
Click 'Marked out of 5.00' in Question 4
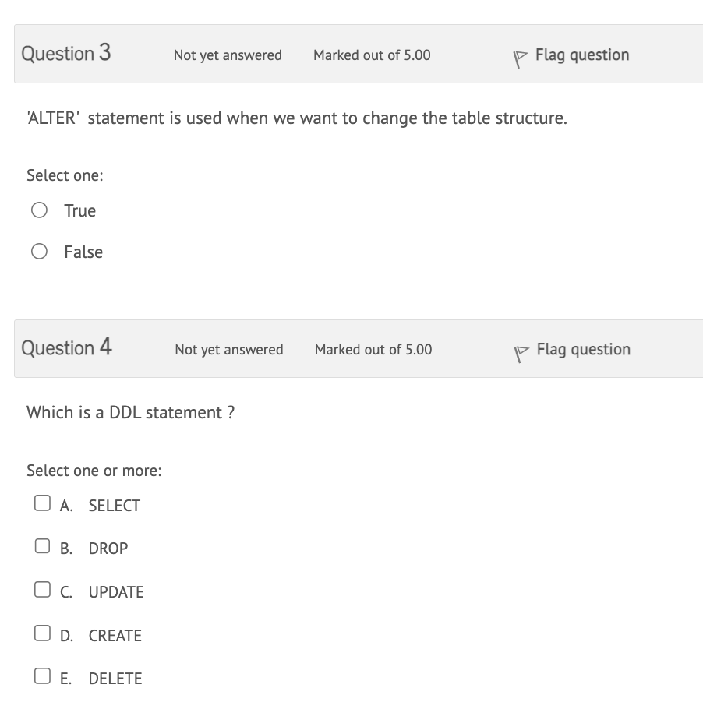[373, 350]
